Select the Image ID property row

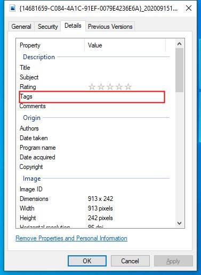92,189
